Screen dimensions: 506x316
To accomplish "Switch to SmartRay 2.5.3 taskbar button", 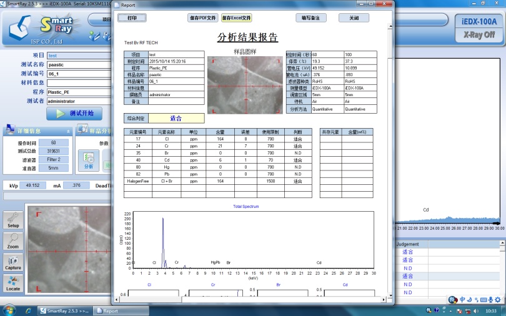I will tap(65, 311).
